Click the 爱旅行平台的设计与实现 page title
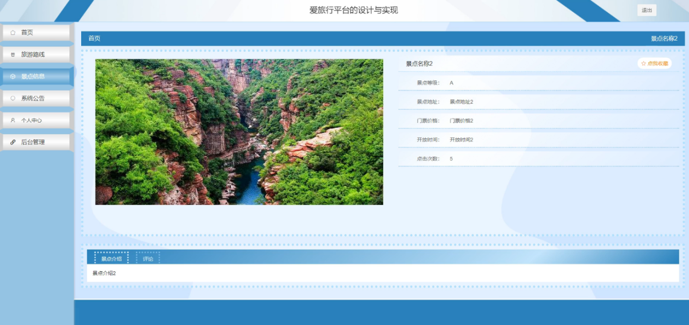 [x=353, y=10]
